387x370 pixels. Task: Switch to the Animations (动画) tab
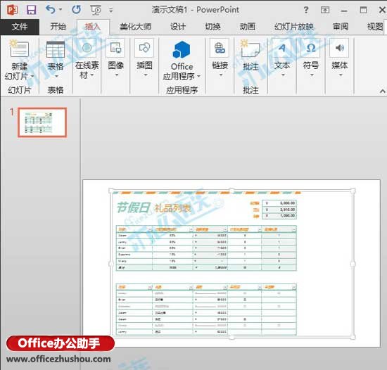point(247,27)
